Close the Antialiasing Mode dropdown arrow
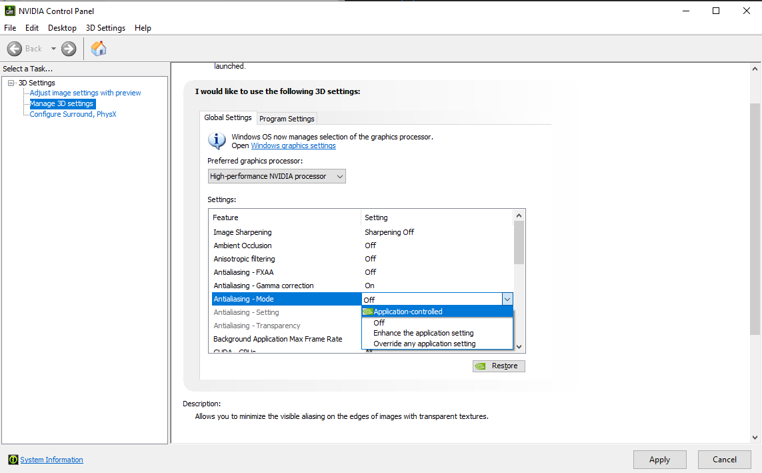The height and width of the screenshot is (473, 762). [507, 300]
